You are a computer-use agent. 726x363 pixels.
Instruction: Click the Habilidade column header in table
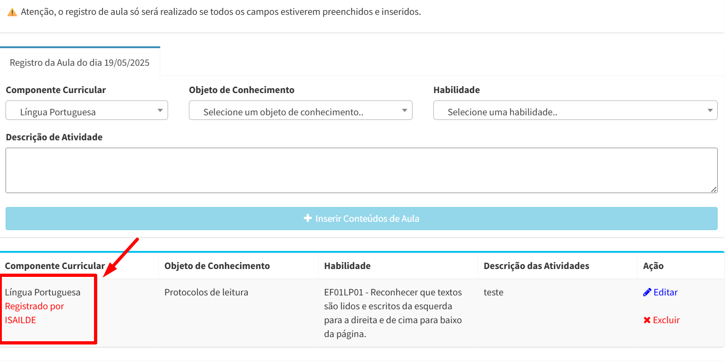[347, 266]
